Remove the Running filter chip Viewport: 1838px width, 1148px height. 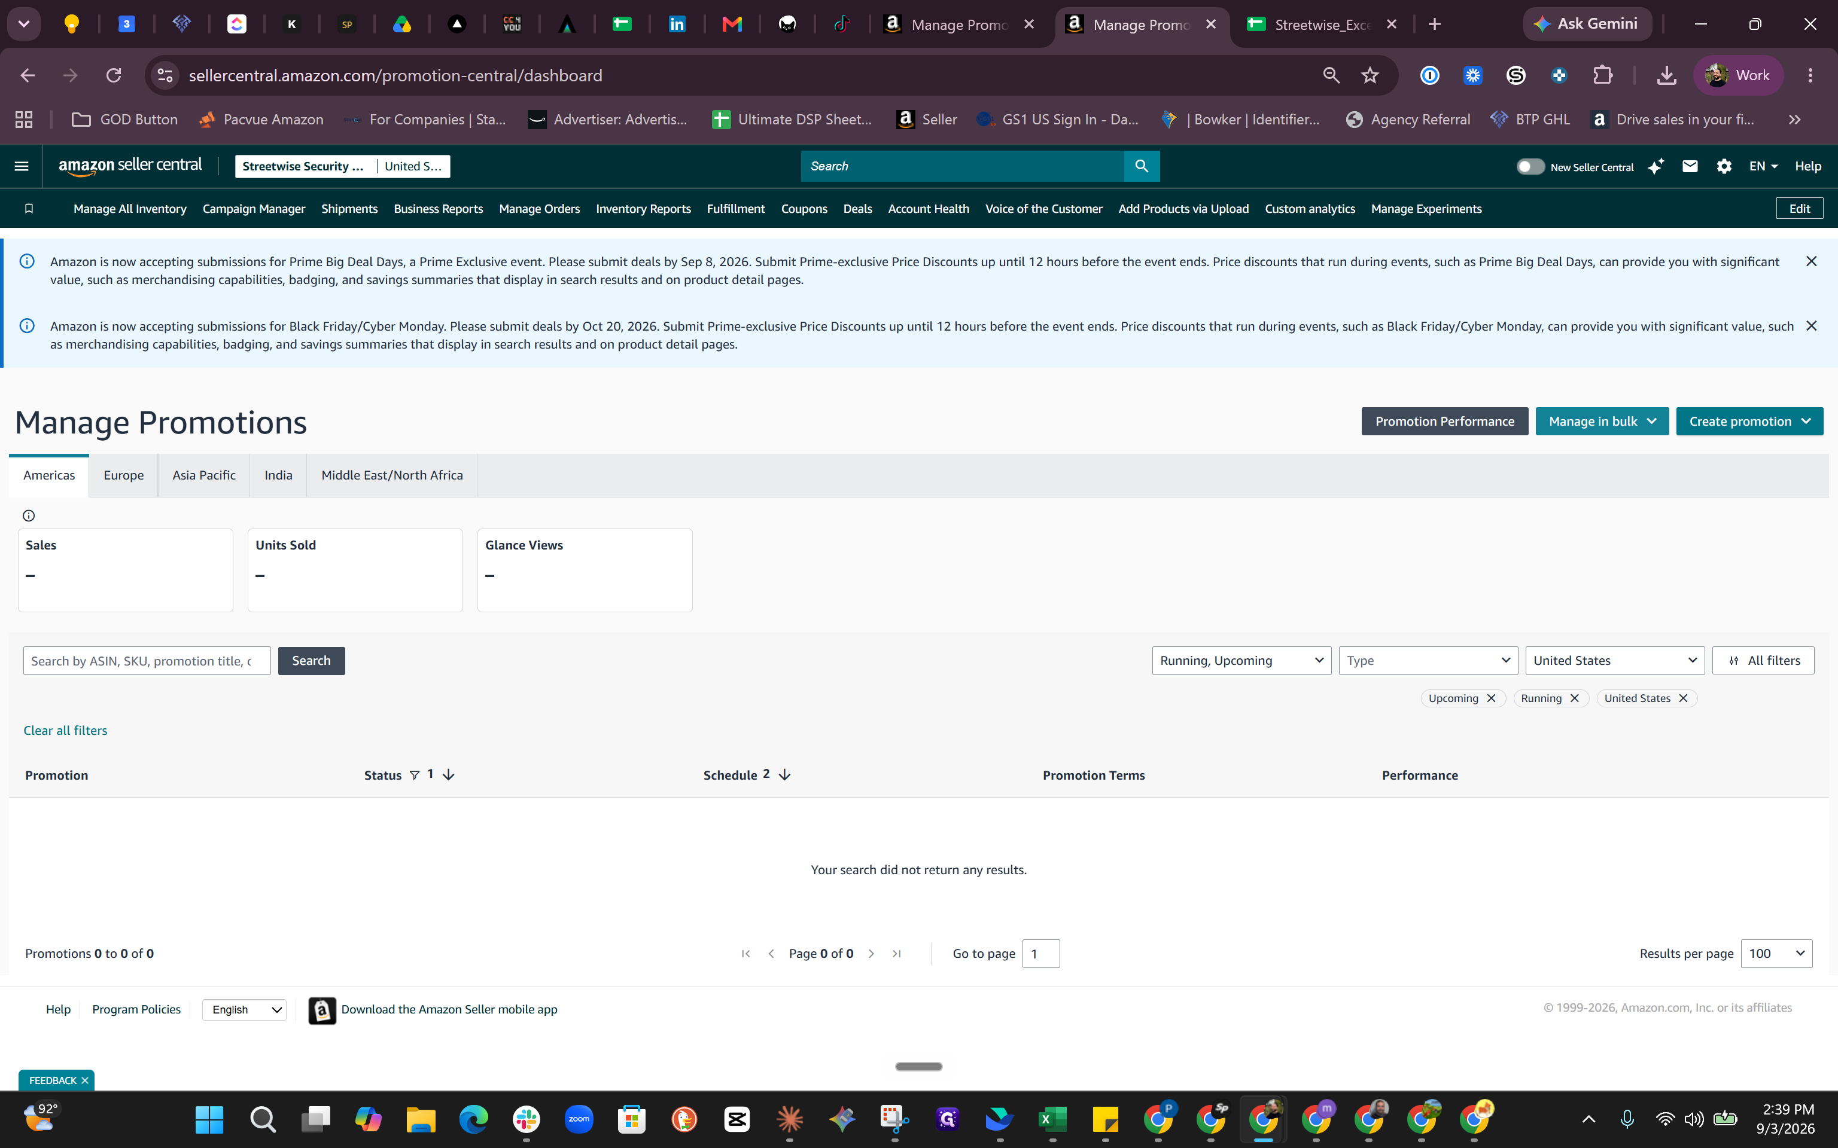click(x=1575, y=698)
